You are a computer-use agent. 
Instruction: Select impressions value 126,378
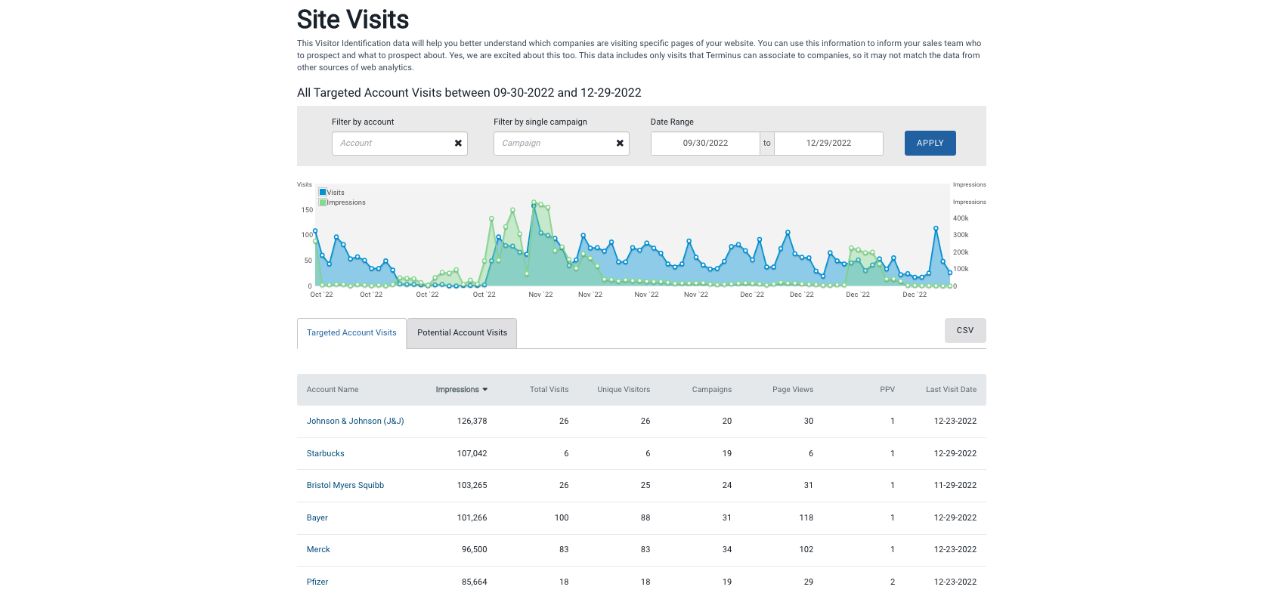472,422
